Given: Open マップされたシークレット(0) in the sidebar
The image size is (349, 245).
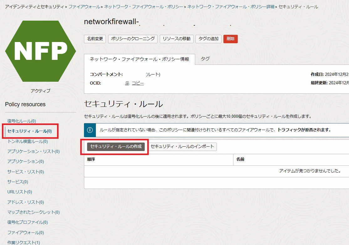Looking at the screenshot, I should (x=34, y=212).
